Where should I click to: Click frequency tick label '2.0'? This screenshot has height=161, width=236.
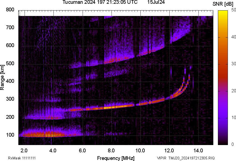click(24, 151)
